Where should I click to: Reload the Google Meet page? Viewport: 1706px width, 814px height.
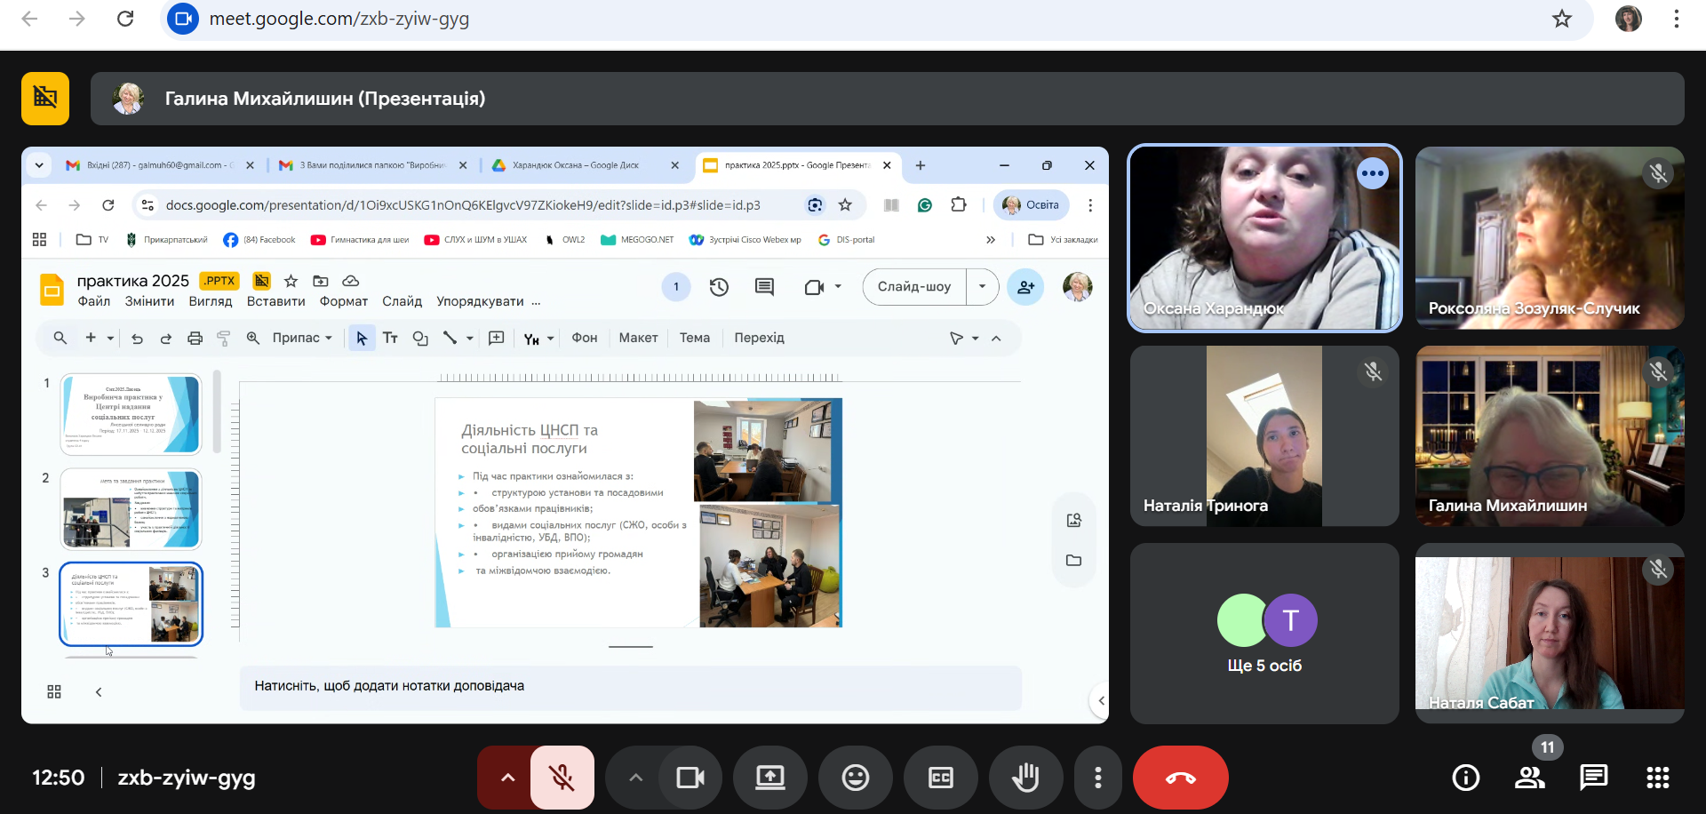tap(125, 19)
